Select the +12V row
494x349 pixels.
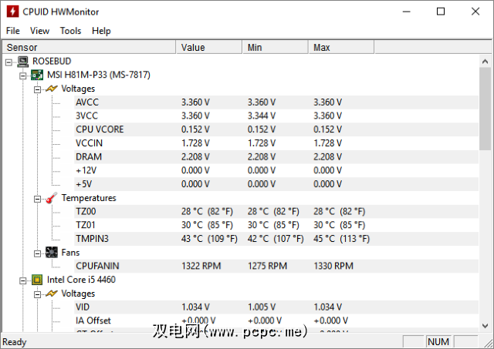pyautogui.click(x=276, y=170)
